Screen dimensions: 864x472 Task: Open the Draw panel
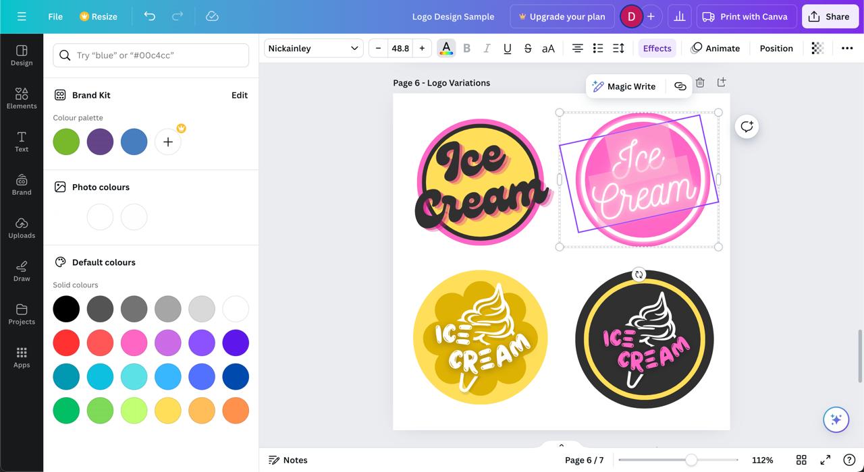point(21,270)
